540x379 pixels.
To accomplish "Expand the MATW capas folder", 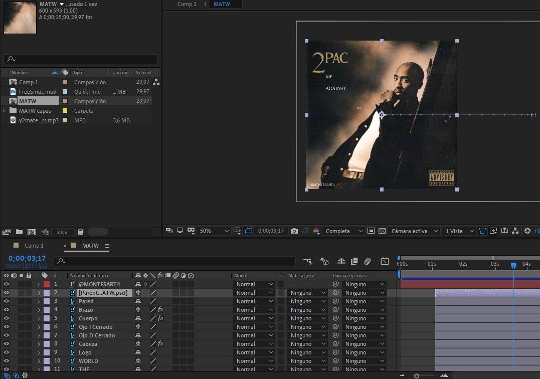I will click(x=5, y=111).
